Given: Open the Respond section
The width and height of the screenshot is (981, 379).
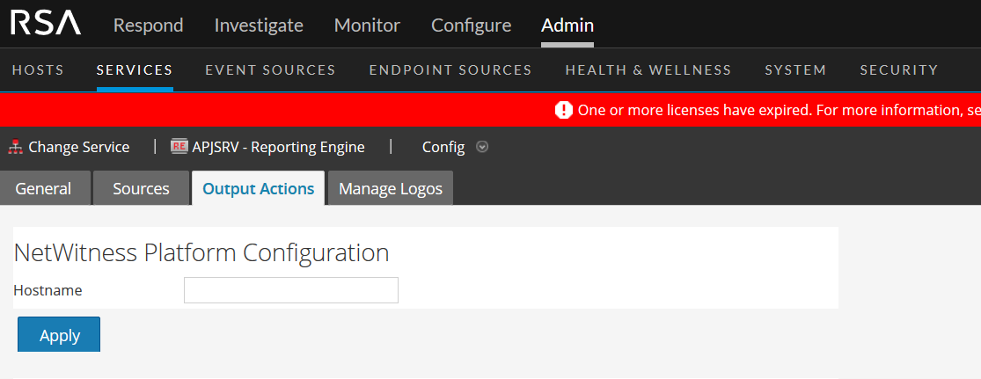Looking at the screenshot, I should tap(149, 26).
